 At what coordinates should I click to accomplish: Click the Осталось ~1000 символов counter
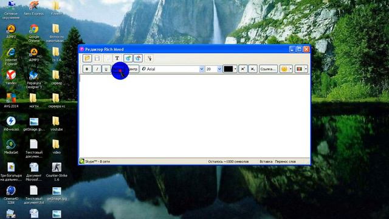pos(229,162)
